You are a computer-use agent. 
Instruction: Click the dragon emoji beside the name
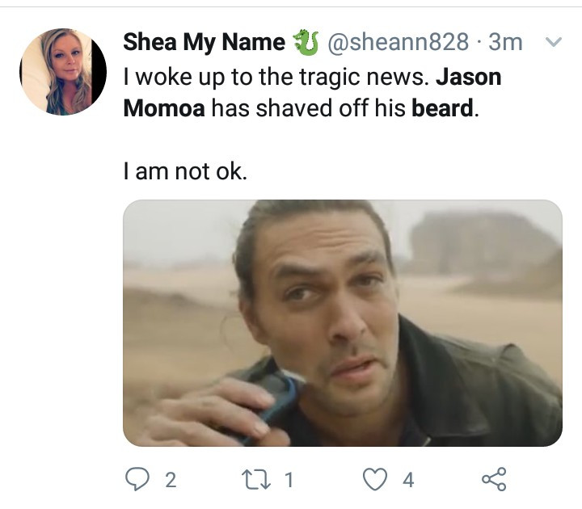coord(306,43)
